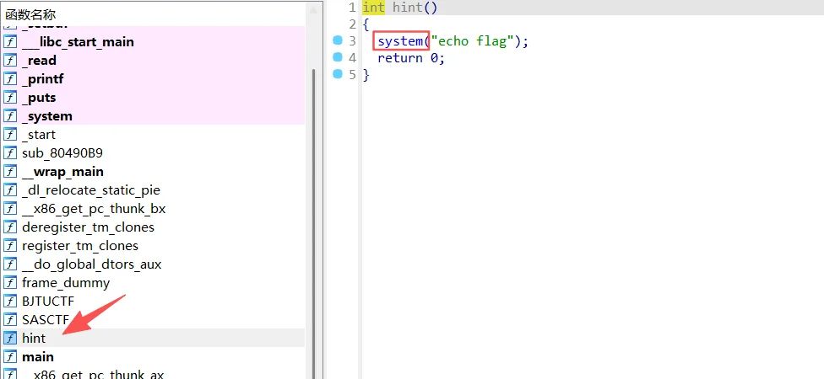The height and width of the screenshot is (379, 824).
Task: Click the function icon next to frame_dummy
Action: tap(10, 283)
